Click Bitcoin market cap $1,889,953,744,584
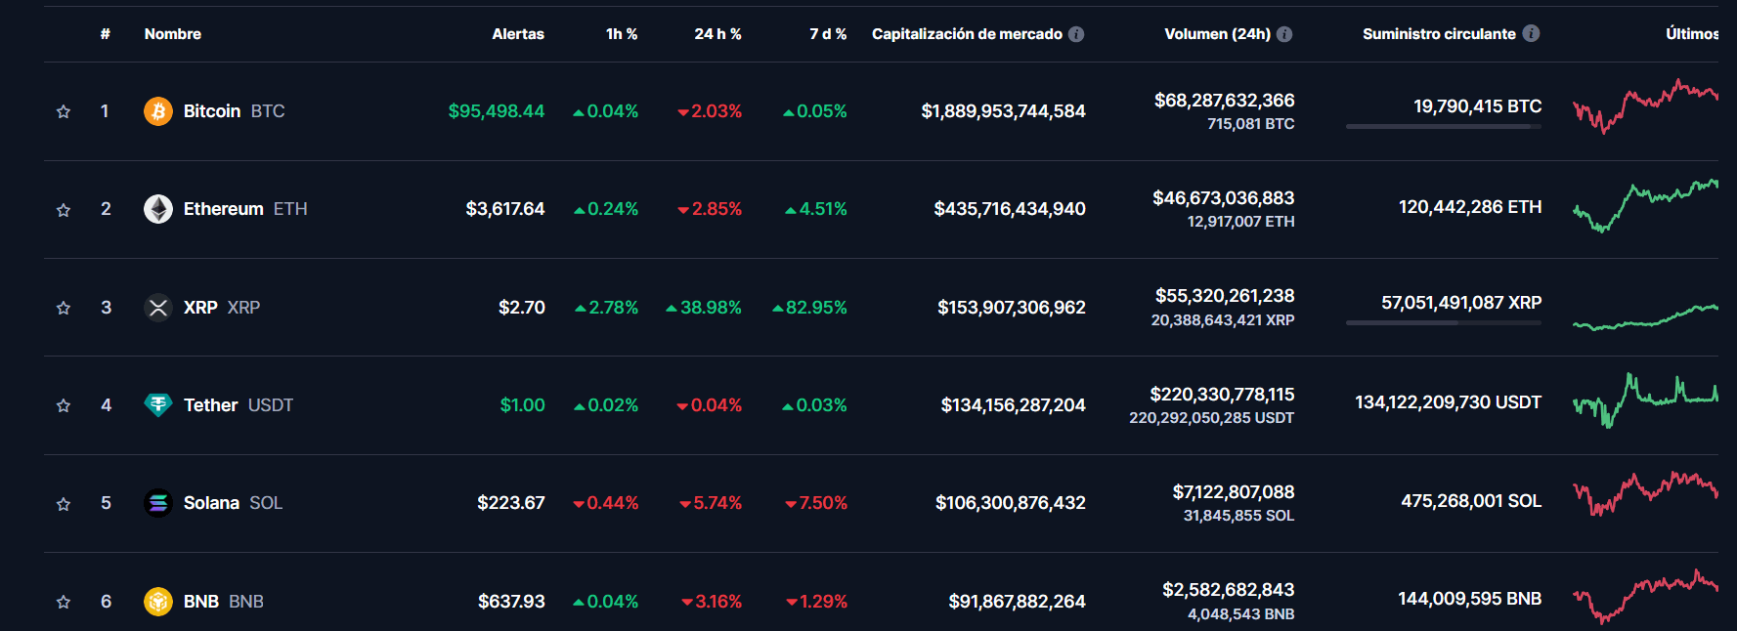1737x631 pixels. [1004, 111]
